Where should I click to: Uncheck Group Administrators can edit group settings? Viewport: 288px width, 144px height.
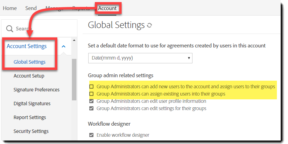(92, 108)
